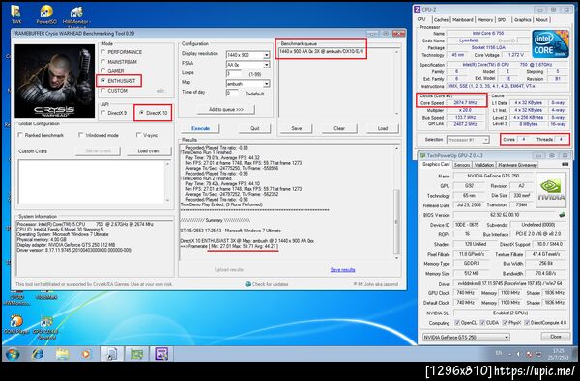The image size is (580, 381).
Task: Switch to Sensors tab in GPU-Z
Action: 462,165
